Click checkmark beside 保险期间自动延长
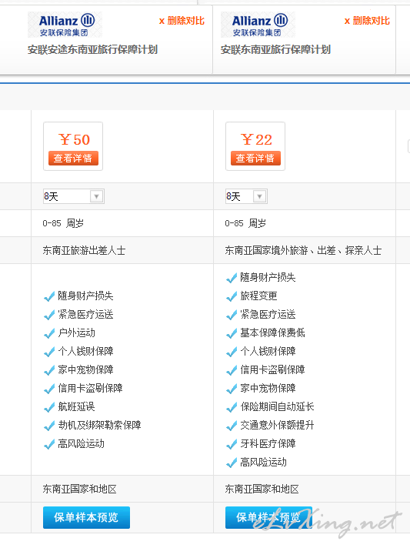The height and width of the screenshot is (548, 410). (x=232, y=407)
